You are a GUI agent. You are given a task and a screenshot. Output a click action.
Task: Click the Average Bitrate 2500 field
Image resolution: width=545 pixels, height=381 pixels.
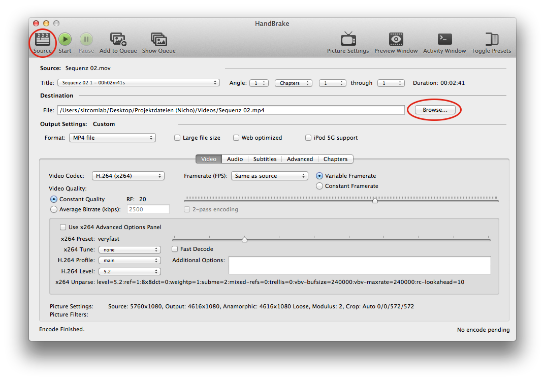148,209
